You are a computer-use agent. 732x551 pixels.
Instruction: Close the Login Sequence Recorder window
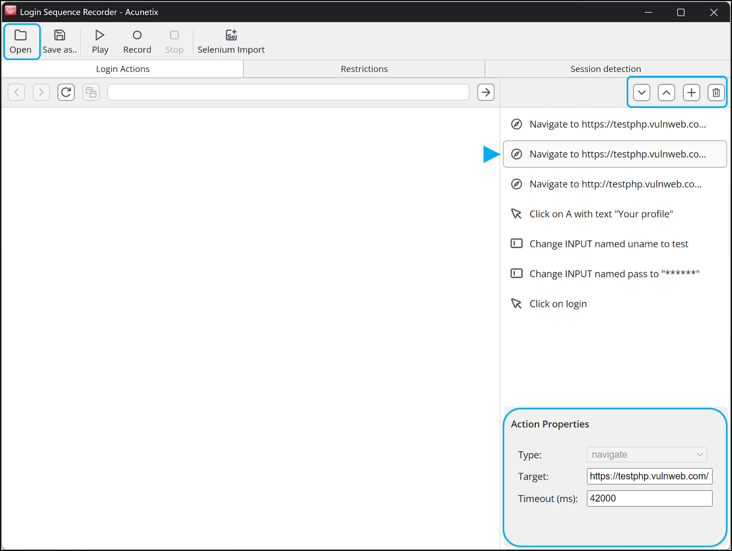(x=714, y=12)
